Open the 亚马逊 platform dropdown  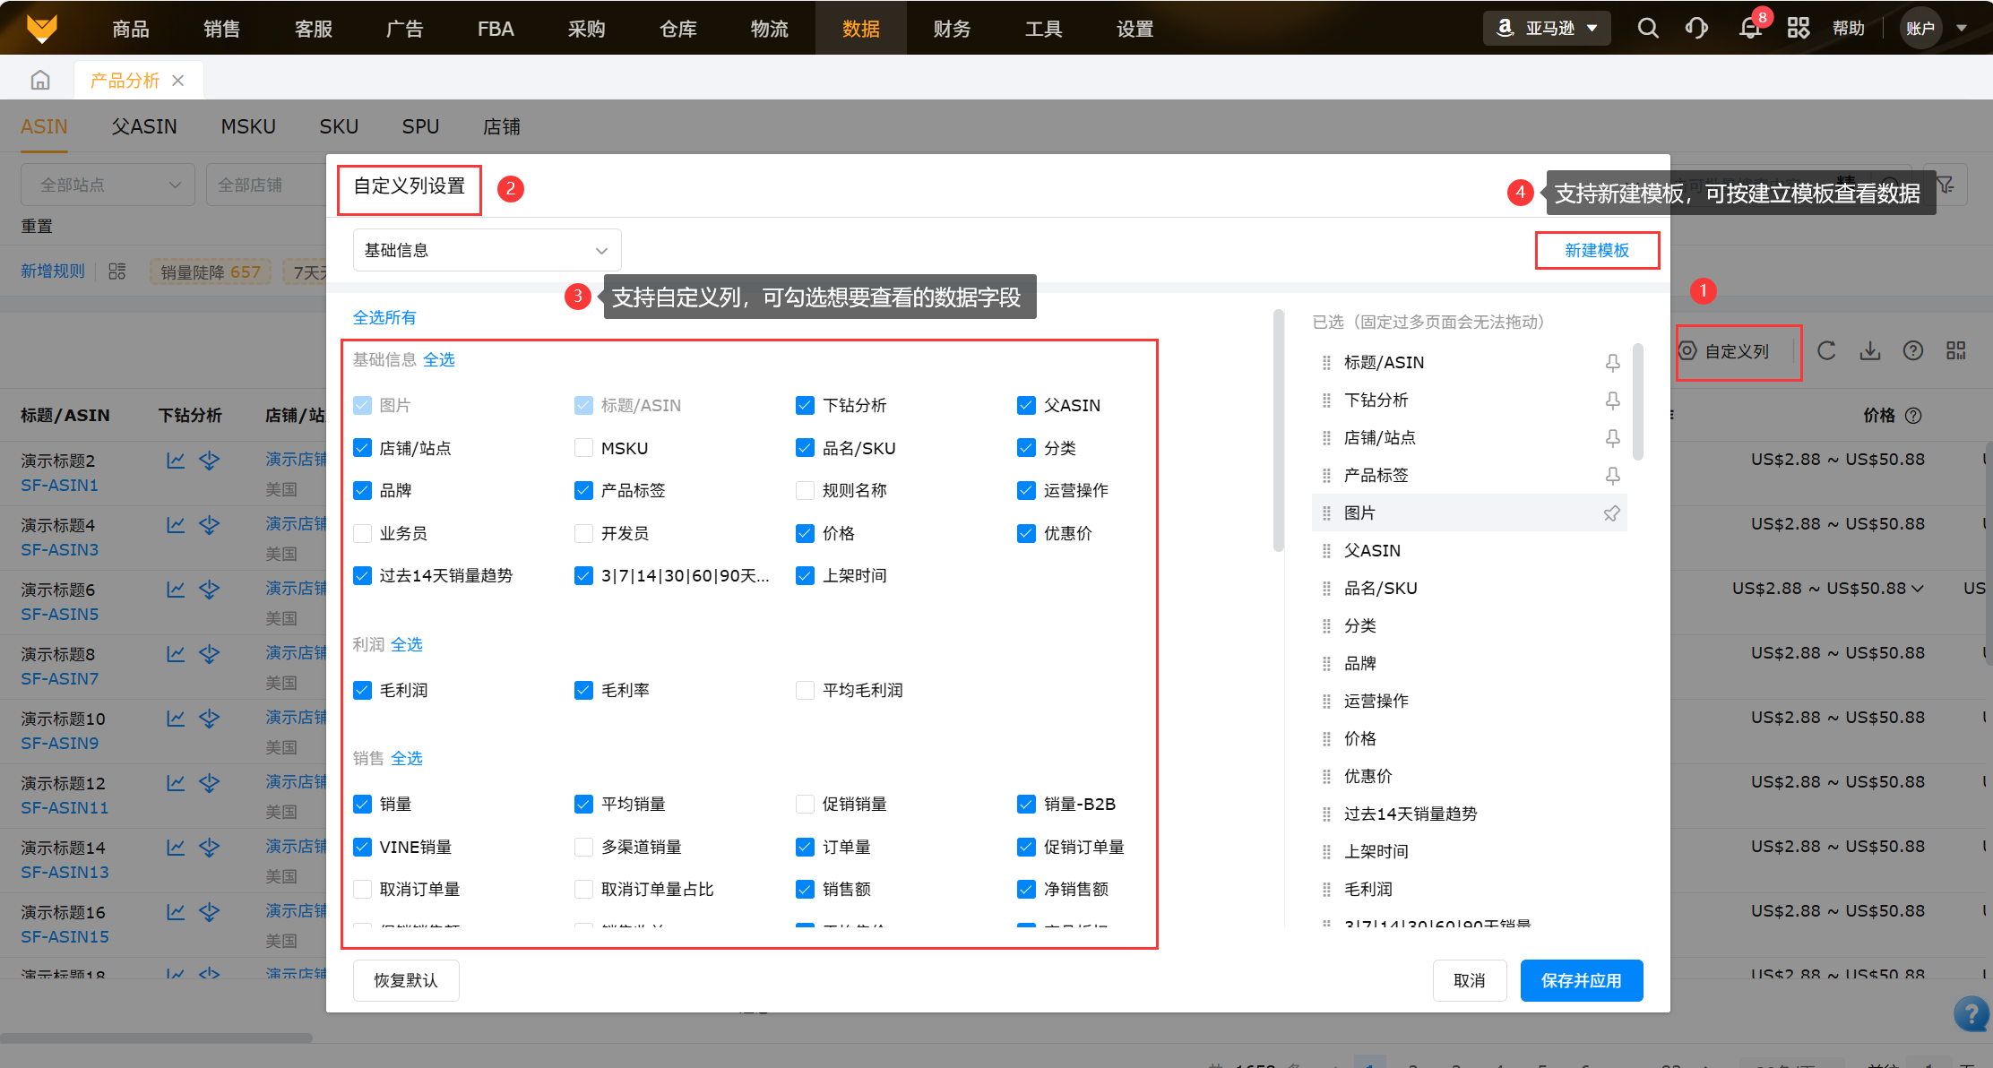click(1547, 29)
